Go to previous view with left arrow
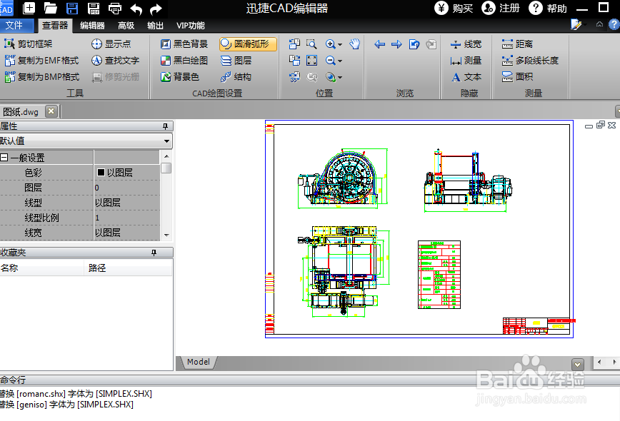The height and width of the screenshot is (421, 620). [x=379, y=44]
